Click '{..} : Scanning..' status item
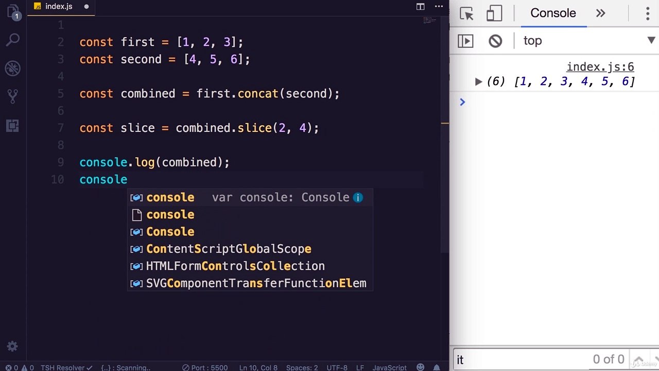659x371 pixels. click(x=126, y=367)
